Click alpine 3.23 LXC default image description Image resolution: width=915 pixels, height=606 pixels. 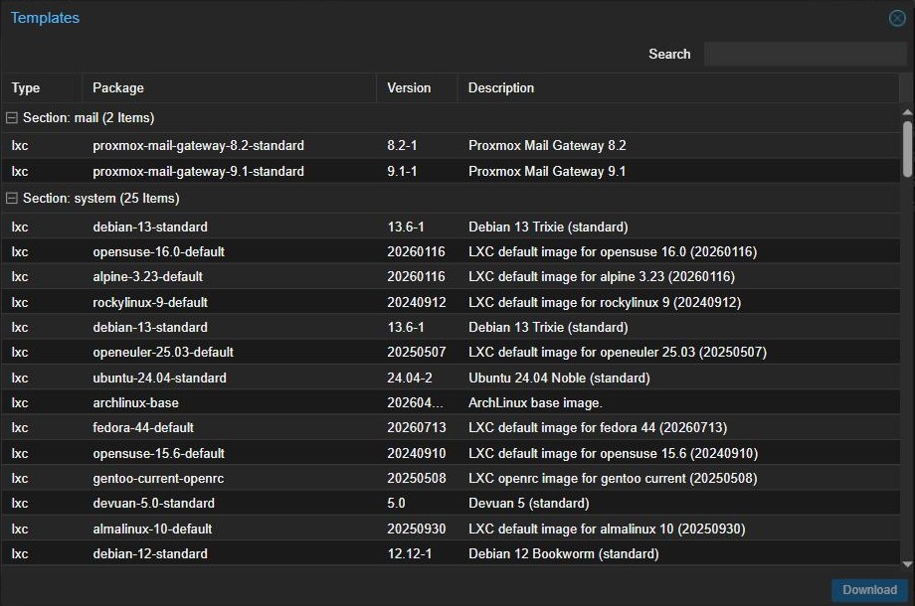[602, 277]
